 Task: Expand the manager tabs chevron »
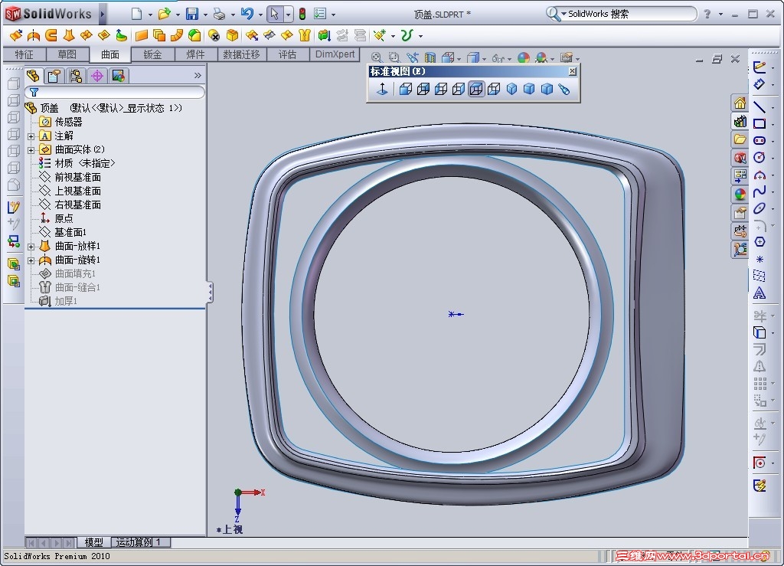pos(198,76)
